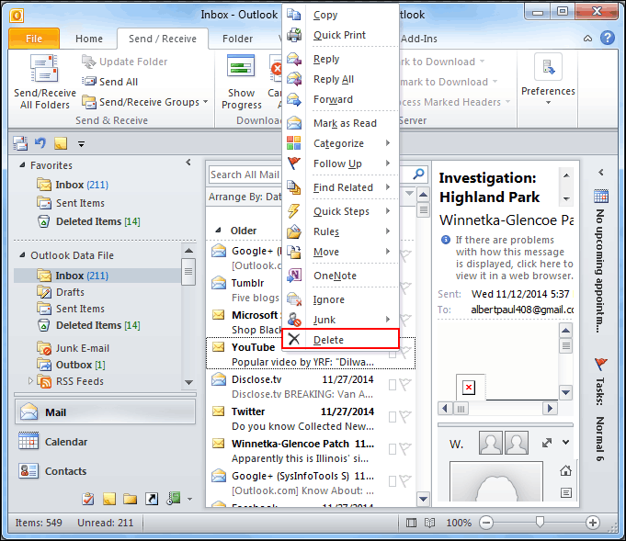Click Send/Receive icon in quick access toolbar

tap(20, 143)
